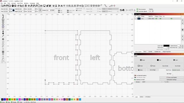Viewport: 184px width, 103px height.
Task: Switch to the Console tab
Action: click(150, 51)
